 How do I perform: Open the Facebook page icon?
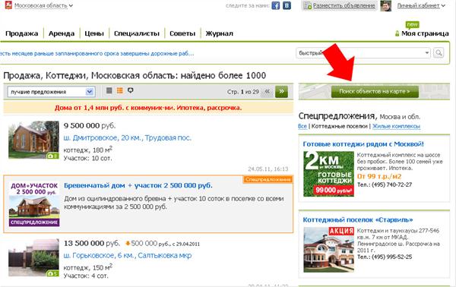tap(275, 5)
